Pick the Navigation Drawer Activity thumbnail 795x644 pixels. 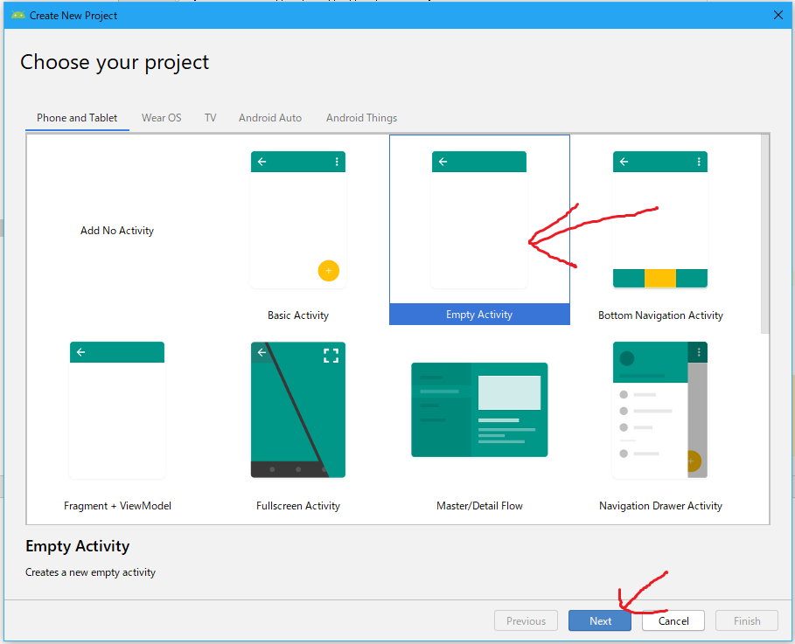660,410
